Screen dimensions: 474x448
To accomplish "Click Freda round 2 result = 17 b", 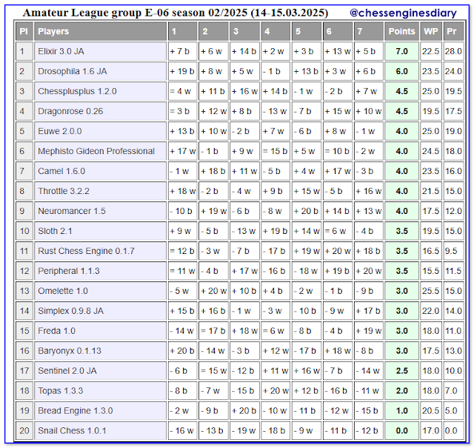I will [x=213, y=331].
